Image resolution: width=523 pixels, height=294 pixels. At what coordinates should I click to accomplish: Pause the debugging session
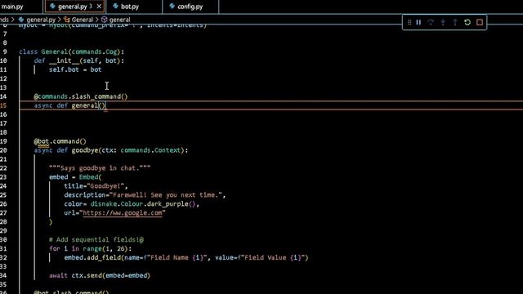tap(418, 22)
